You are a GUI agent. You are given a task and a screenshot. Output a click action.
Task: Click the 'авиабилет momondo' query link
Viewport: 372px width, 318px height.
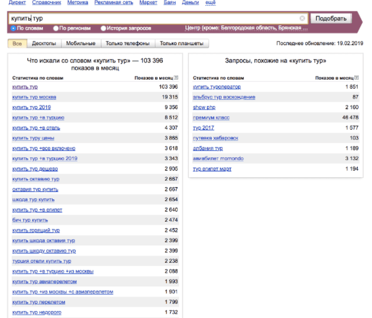pos(218,158)
